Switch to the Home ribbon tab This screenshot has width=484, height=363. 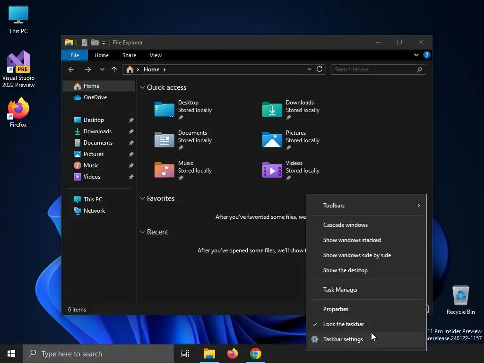[x=102, y=55]
